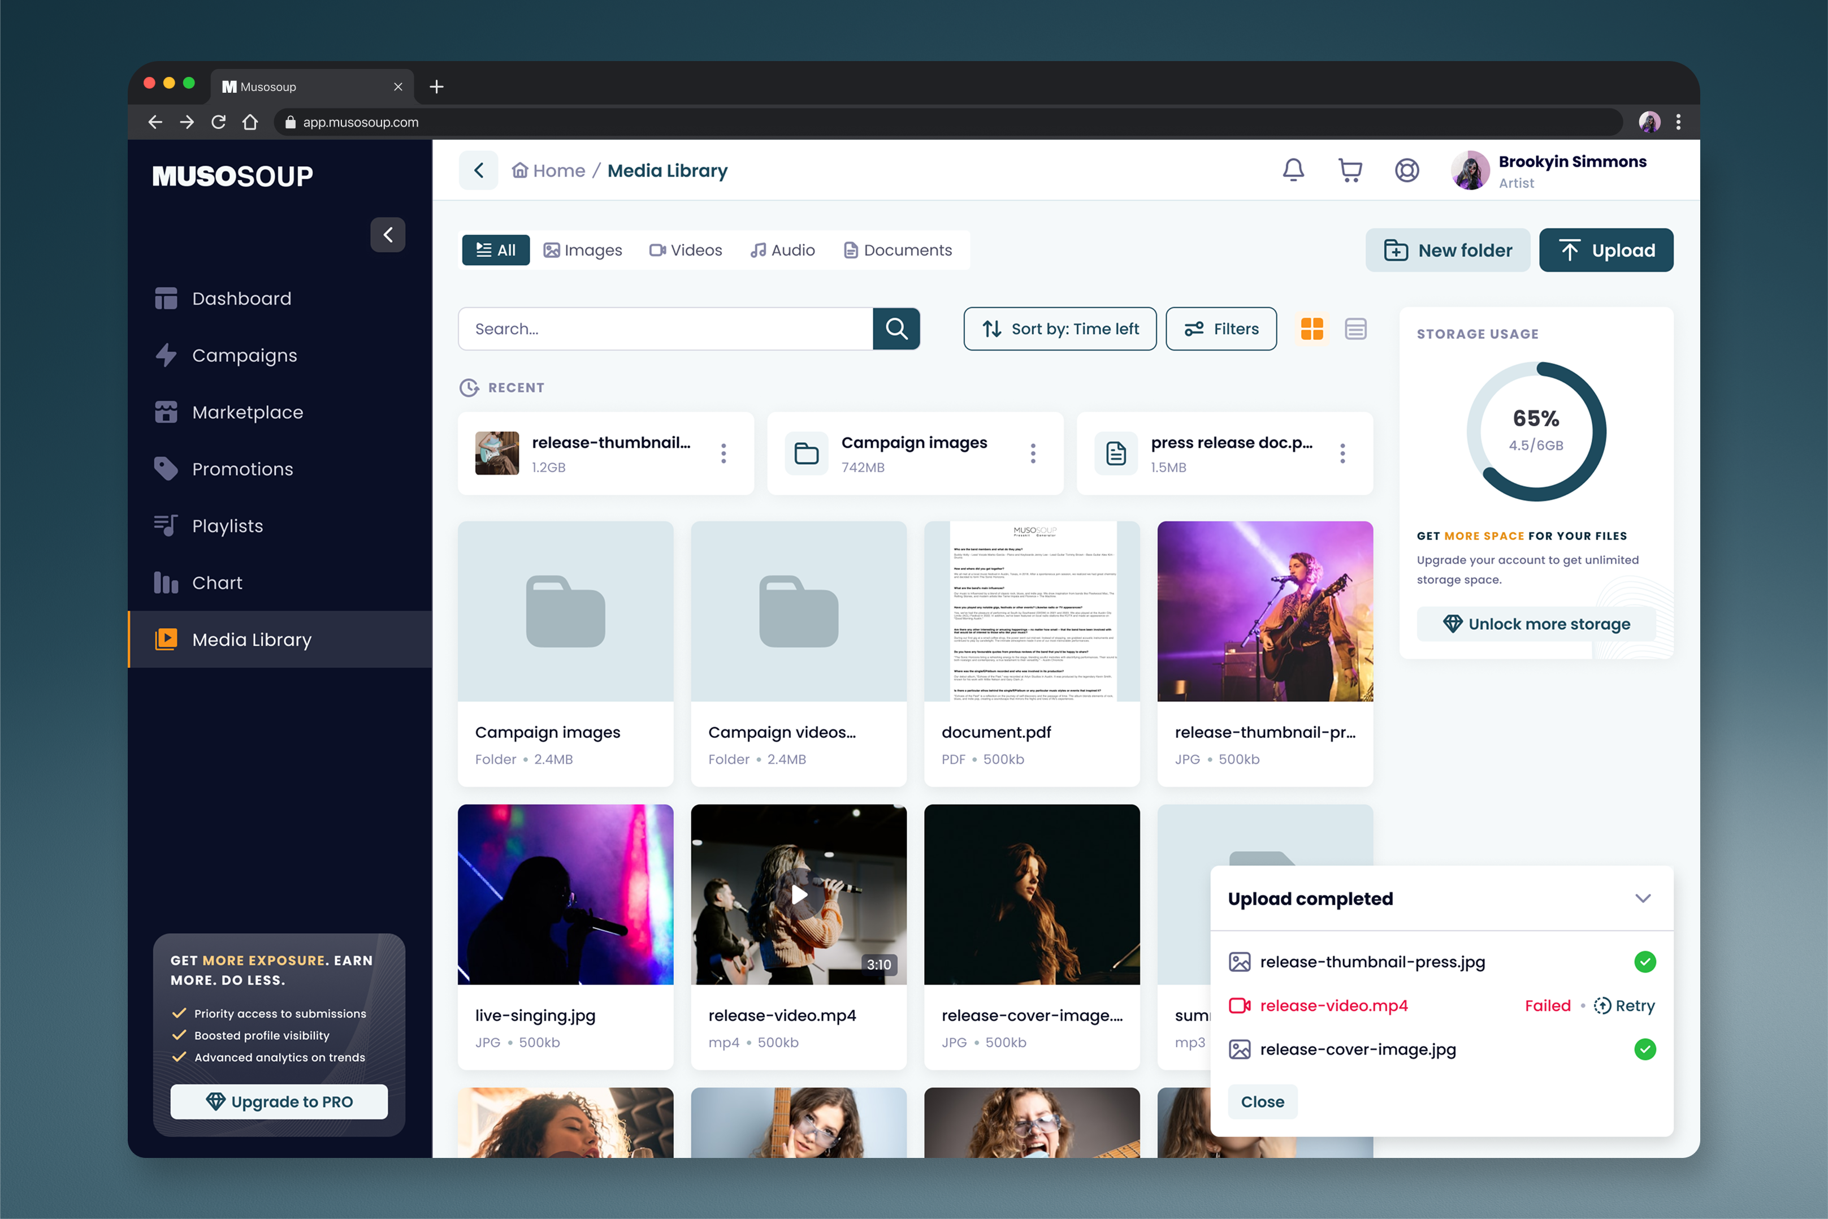Open the Campaign images folder card
Screen dimensions: 1828x1219
click(565, 654)
